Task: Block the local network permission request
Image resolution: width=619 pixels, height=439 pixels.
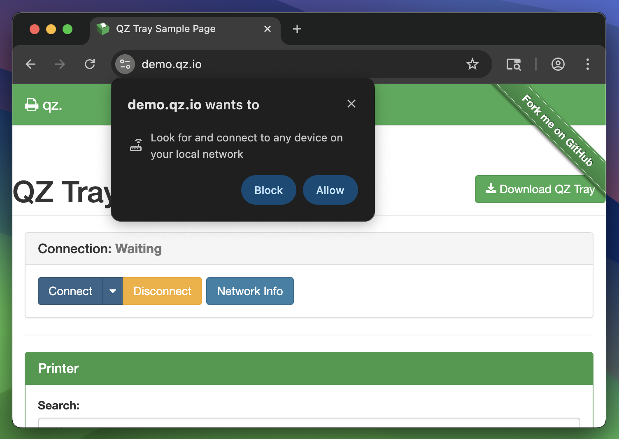Action: (x=269, y=190)
